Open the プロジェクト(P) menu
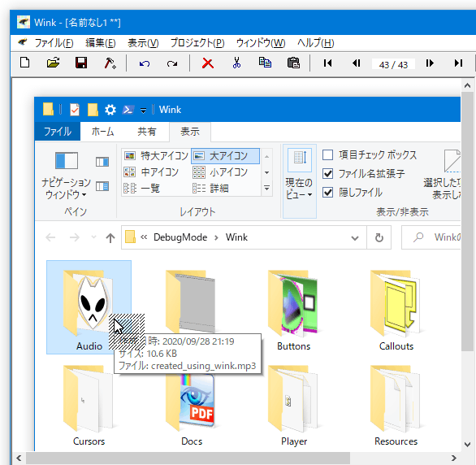The height and width of the screenshot is (465, 476). click(197, 43)
